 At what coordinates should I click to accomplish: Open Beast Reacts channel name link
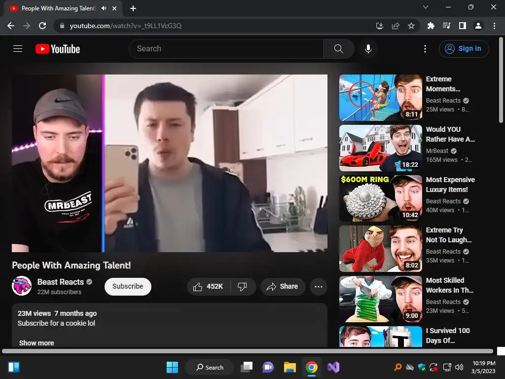pyautogui.click(x=61, y=282)
